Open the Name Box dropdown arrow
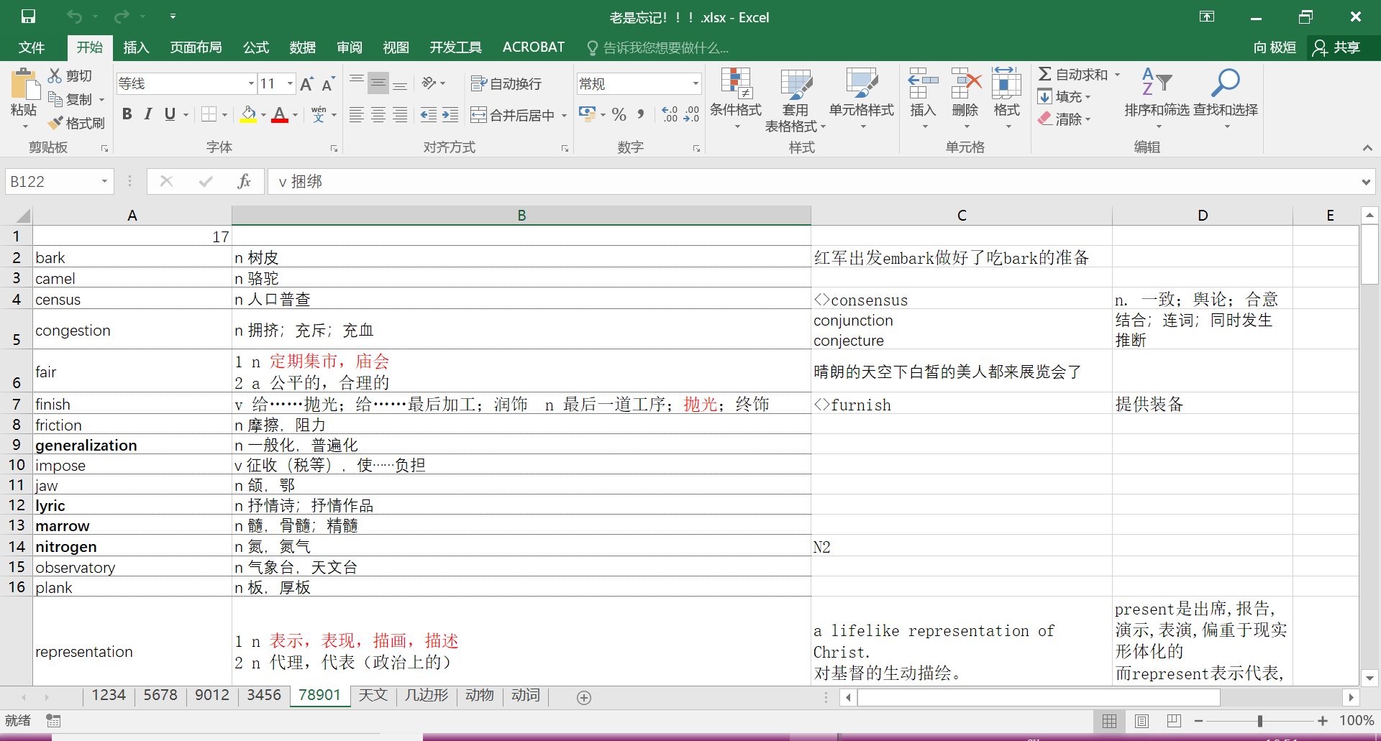Screen dimensions: 1381x741 click(x=104, y=181)
